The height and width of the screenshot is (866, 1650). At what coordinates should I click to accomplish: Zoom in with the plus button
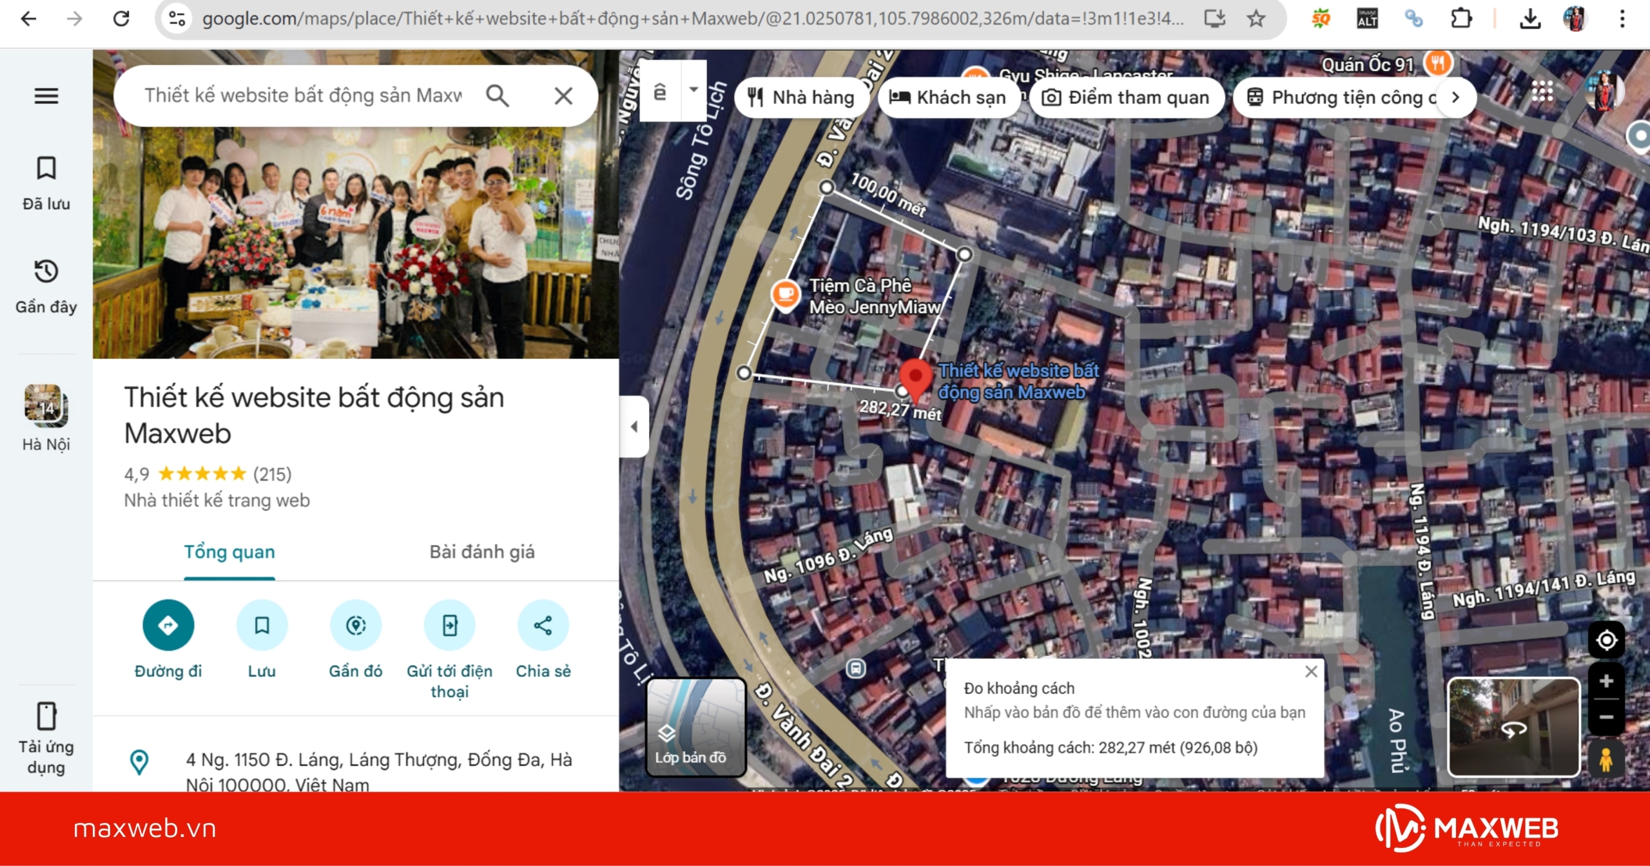[x=1606, y=681]
